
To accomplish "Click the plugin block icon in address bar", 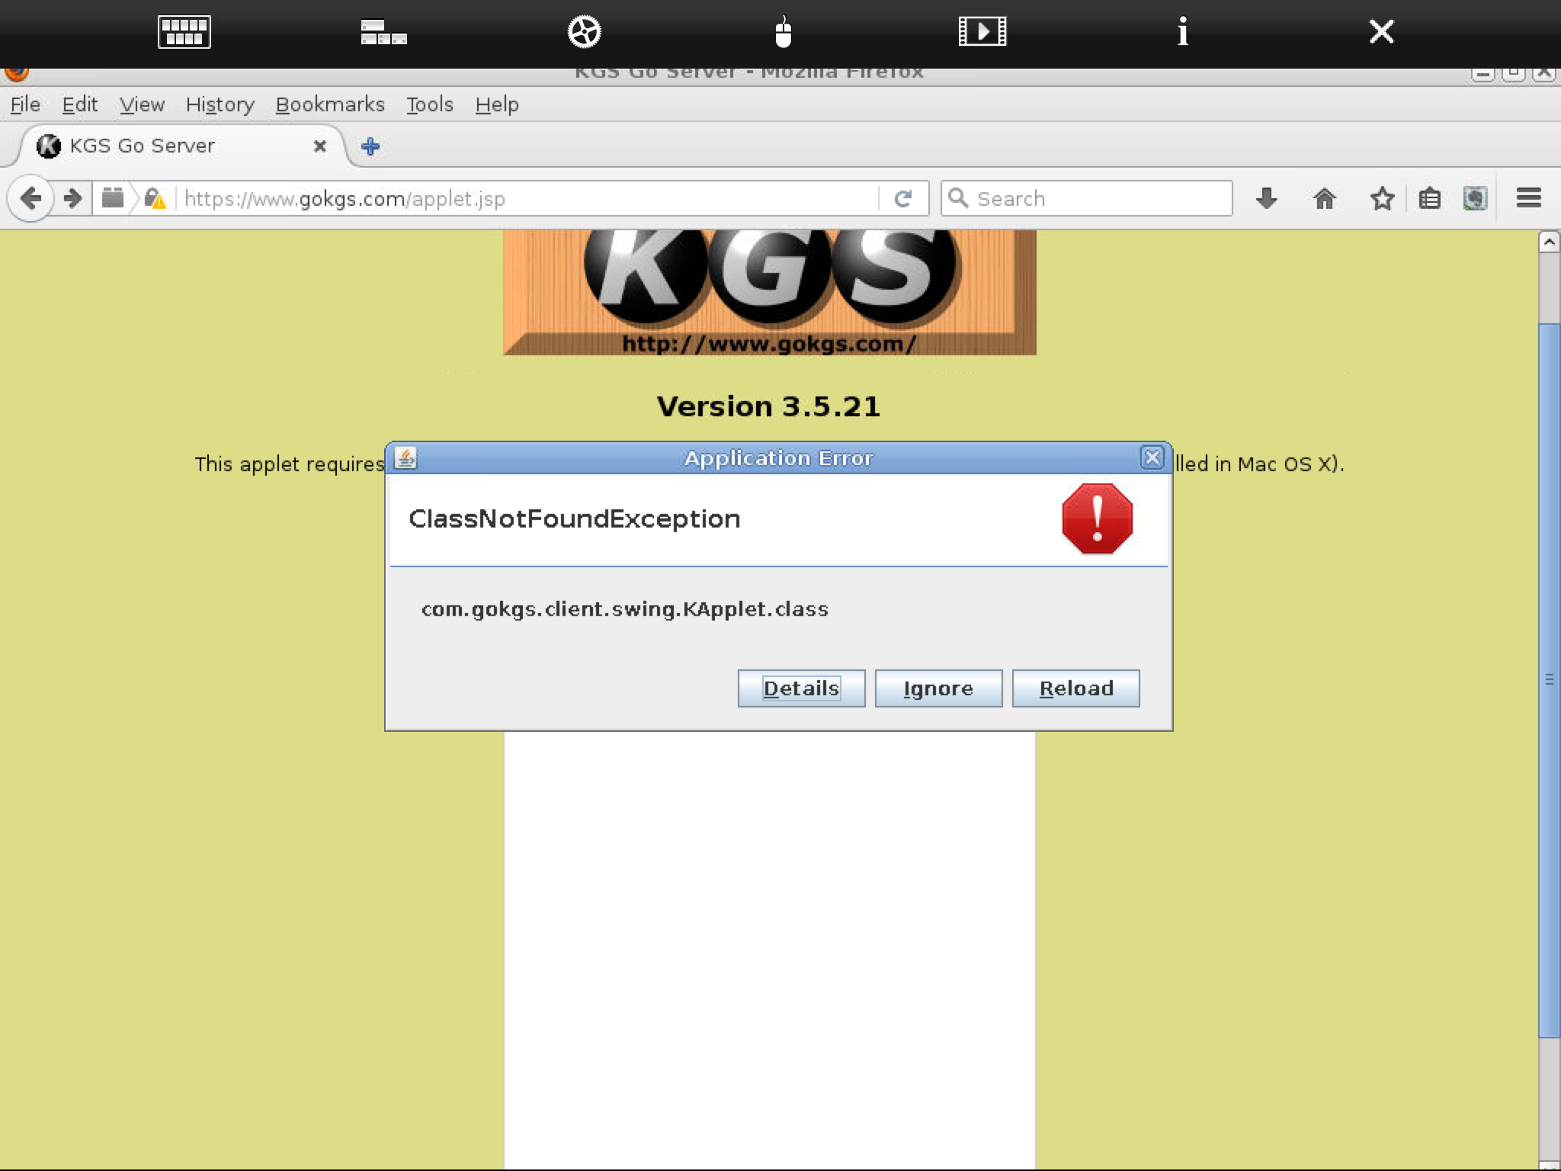I will click(113, 198).
